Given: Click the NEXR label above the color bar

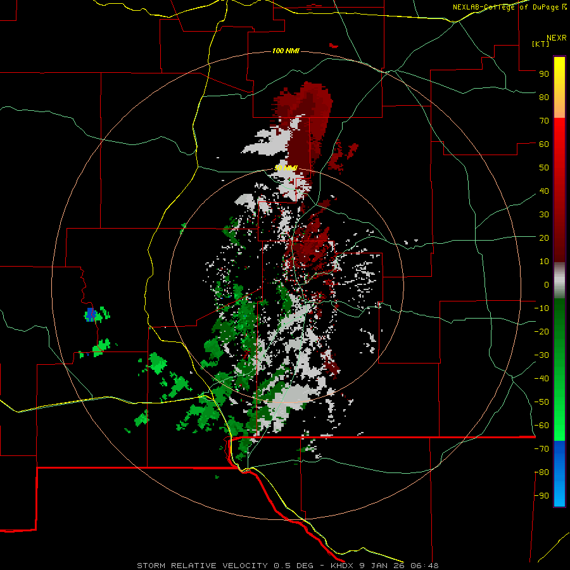Looking at the screenshot, I should [557, 38].
